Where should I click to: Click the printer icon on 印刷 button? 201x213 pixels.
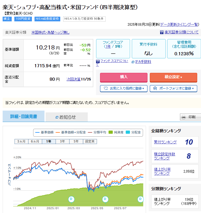(x=183, y=117)
